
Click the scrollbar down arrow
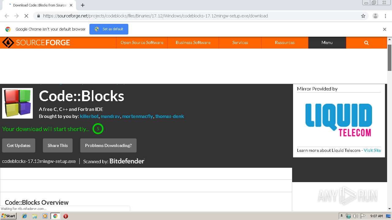[390, 209]
